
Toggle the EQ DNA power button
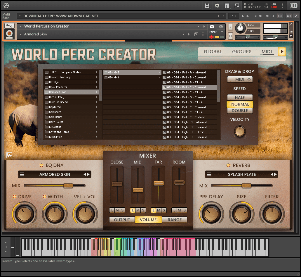[41, 165]
